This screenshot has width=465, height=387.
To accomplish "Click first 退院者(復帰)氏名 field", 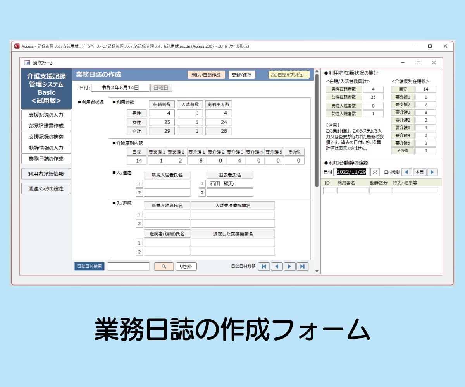I will point(167,243).
